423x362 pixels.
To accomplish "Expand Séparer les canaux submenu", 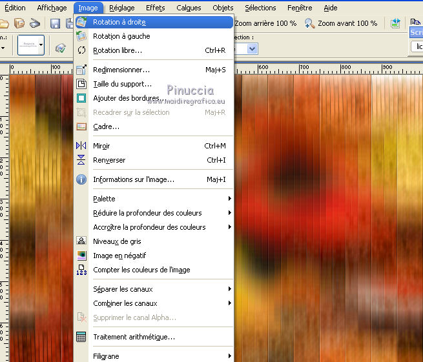I will pyautogui.click(x=154, y=289).
